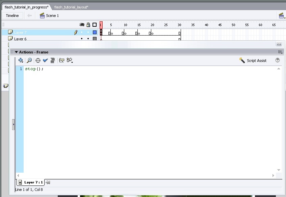286x197 pixels.
Task: Click in the stop(); script line
Action: (x=34, y=69)
